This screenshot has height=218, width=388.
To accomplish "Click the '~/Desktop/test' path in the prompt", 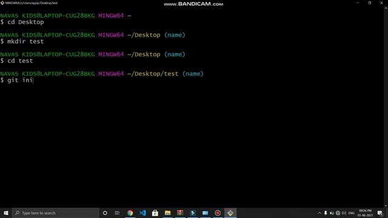I will click(x=153, y=74).
